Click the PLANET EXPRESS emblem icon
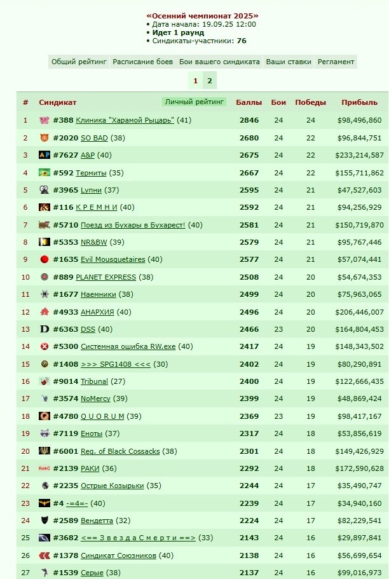Screen dimensions: 389x579 tap(44, 277)
